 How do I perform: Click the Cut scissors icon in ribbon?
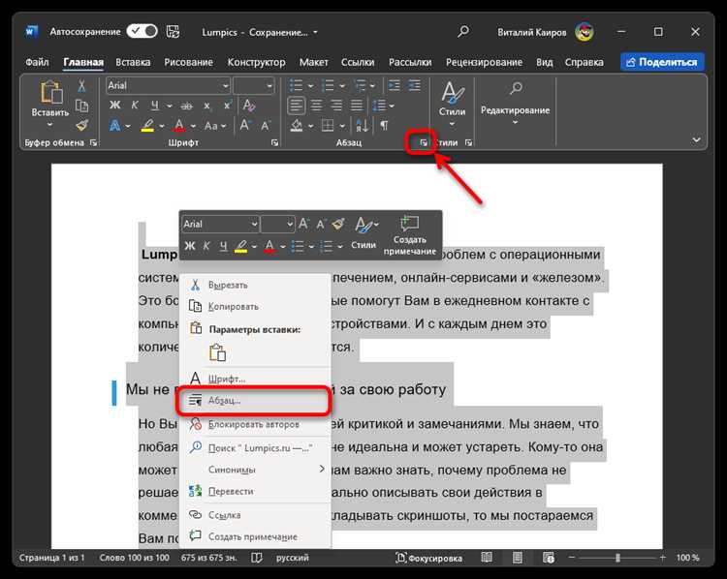pyautogui.click(x=81, y=85)
